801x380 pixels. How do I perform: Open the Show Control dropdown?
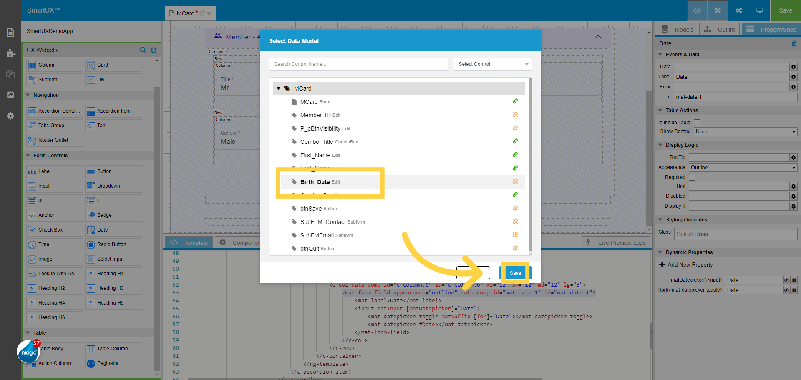coord(745,131)
